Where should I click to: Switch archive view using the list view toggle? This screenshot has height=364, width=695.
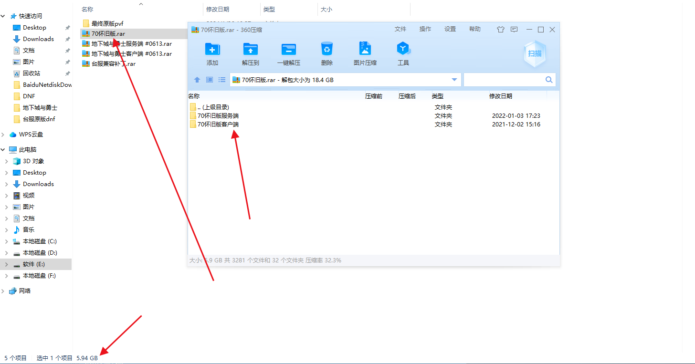coord(222,80)
